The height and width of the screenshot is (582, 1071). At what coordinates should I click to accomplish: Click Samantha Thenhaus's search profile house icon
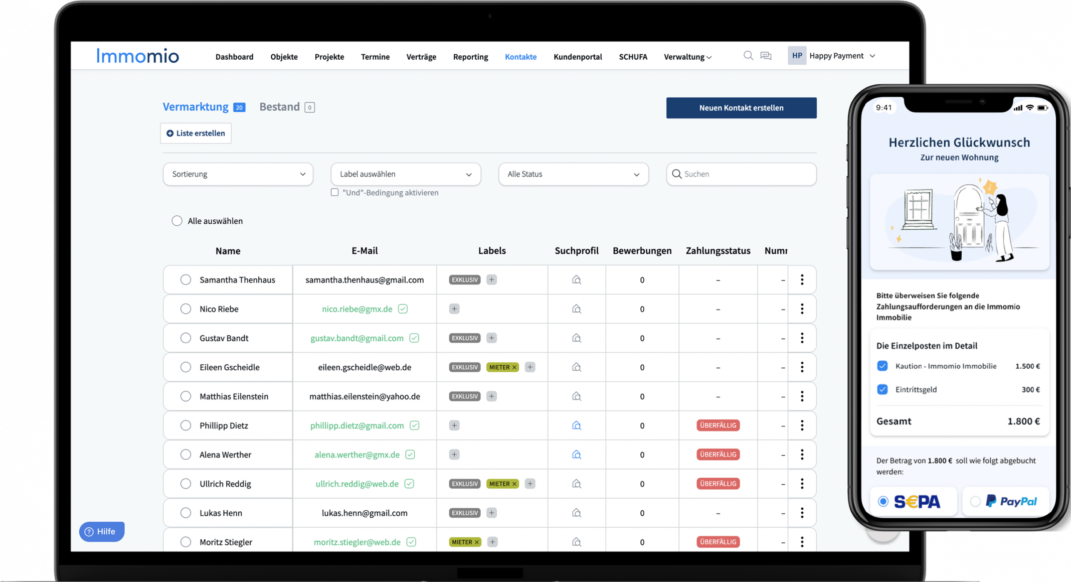click(576, 280)
